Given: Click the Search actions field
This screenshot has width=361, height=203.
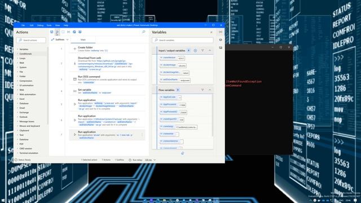Looking at the screenshot, I should (x=31, y=40).
